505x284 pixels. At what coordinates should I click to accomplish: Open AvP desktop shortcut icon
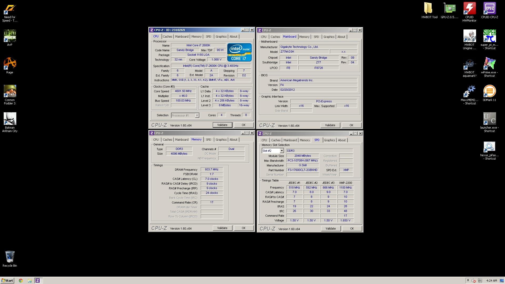pyautogui.click(x=10, y=38)
